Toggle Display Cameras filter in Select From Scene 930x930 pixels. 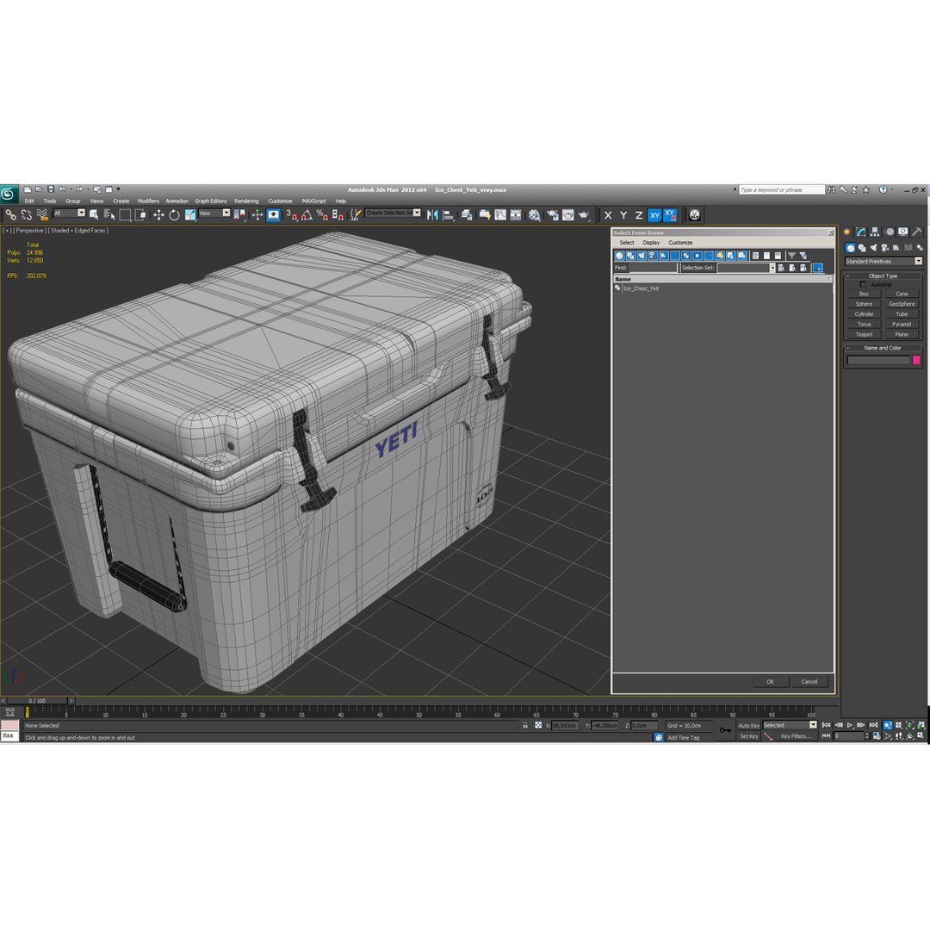653,256
